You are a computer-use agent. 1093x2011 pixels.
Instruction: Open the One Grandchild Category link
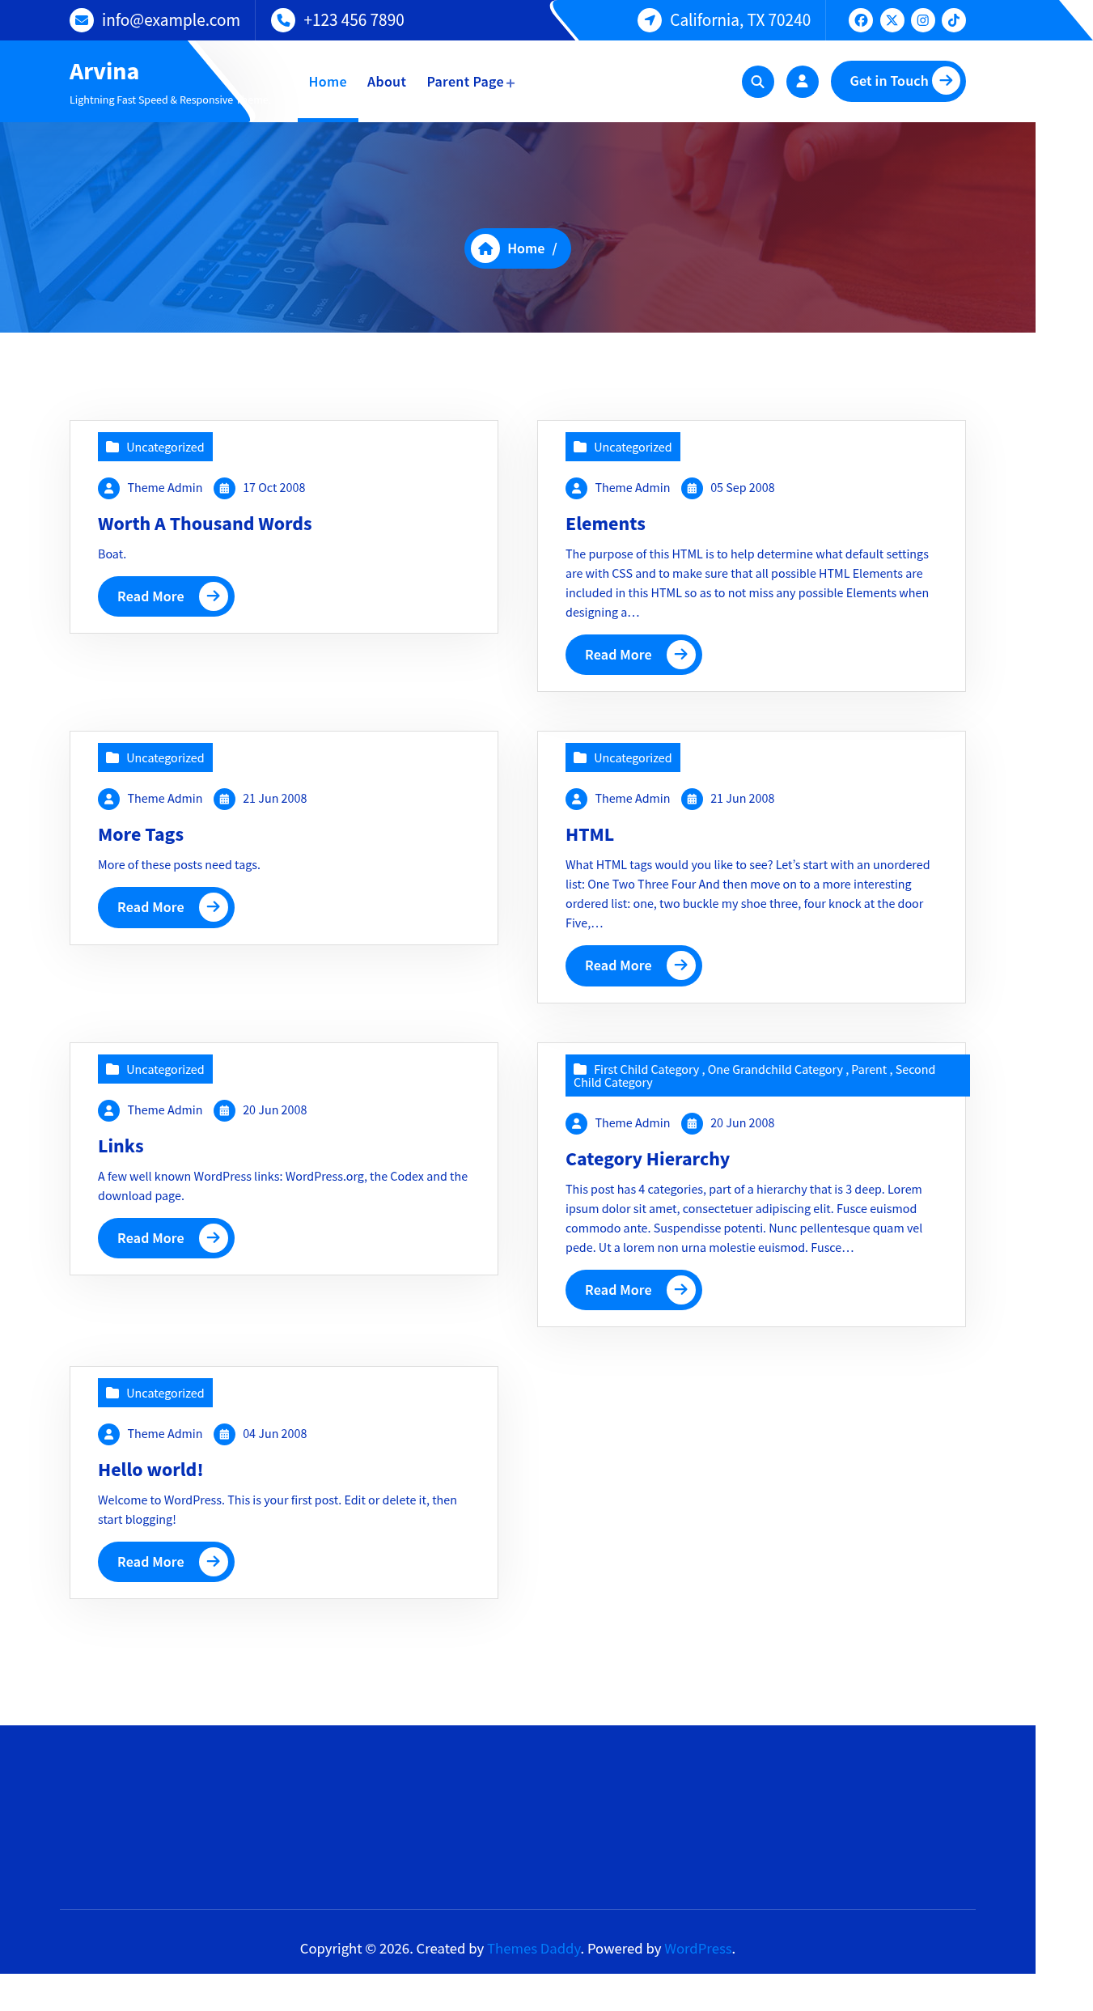coord(775,1070)
